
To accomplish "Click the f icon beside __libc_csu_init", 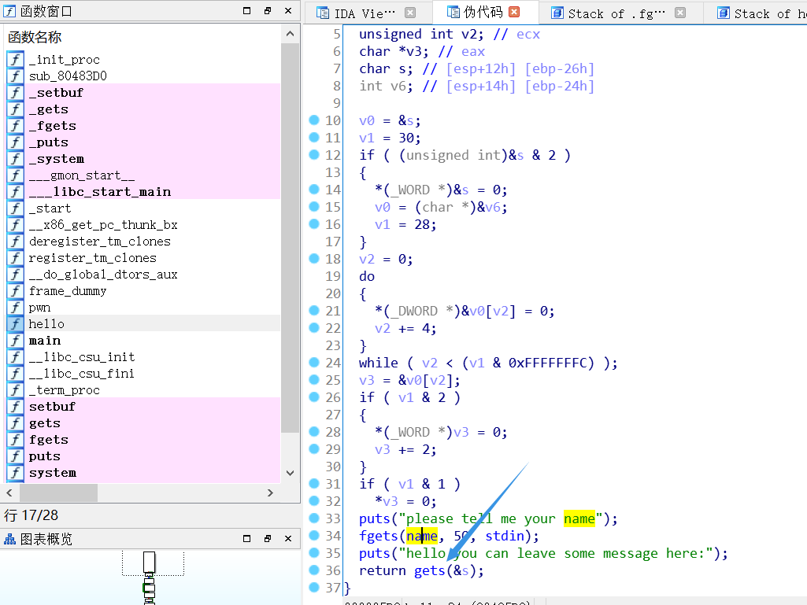I will [15, 356].
